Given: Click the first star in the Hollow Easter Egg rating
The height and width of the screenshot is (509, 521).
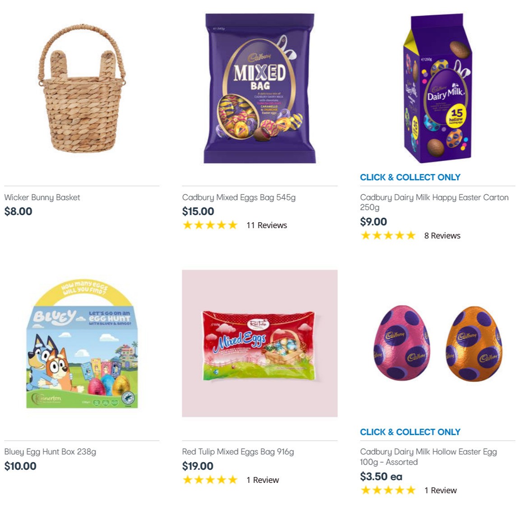Looking at the screenshot, I should tap(365, 490).
